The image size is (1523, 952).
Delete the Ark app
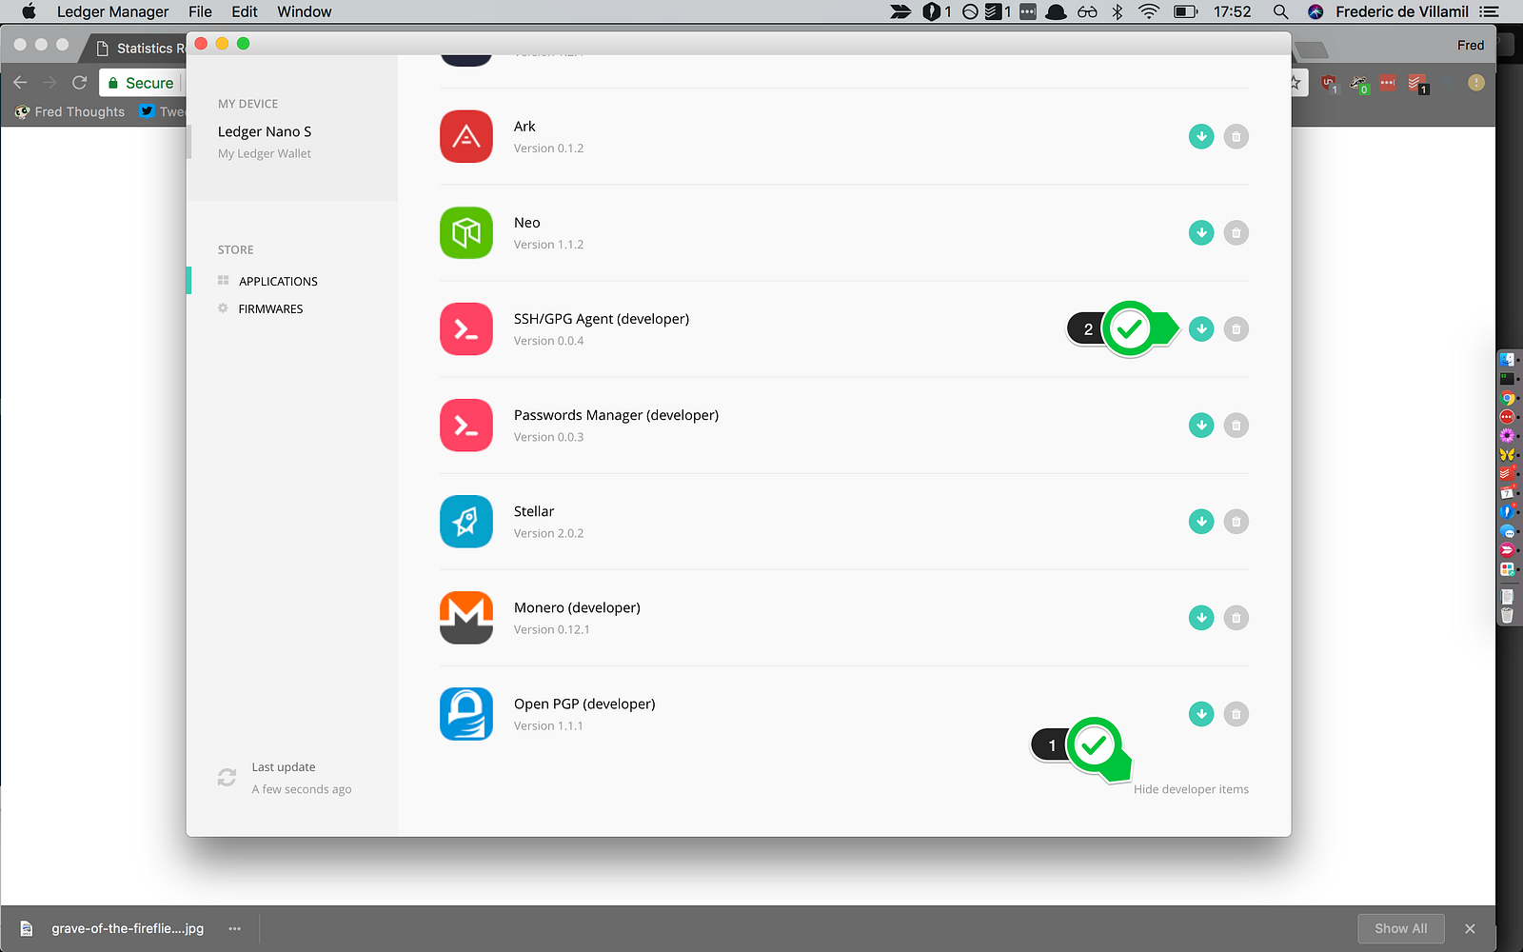tap(1236, 136)
